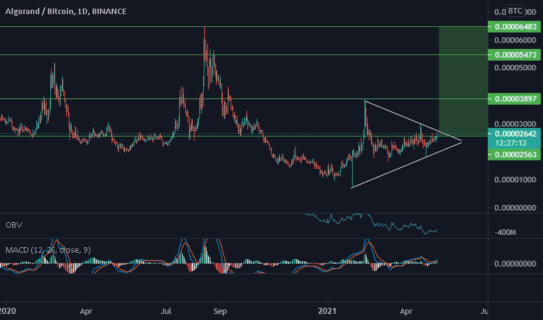Click the 2021 time axis label
Viewport: 543px width, 320px height.
tap(327, 311)
